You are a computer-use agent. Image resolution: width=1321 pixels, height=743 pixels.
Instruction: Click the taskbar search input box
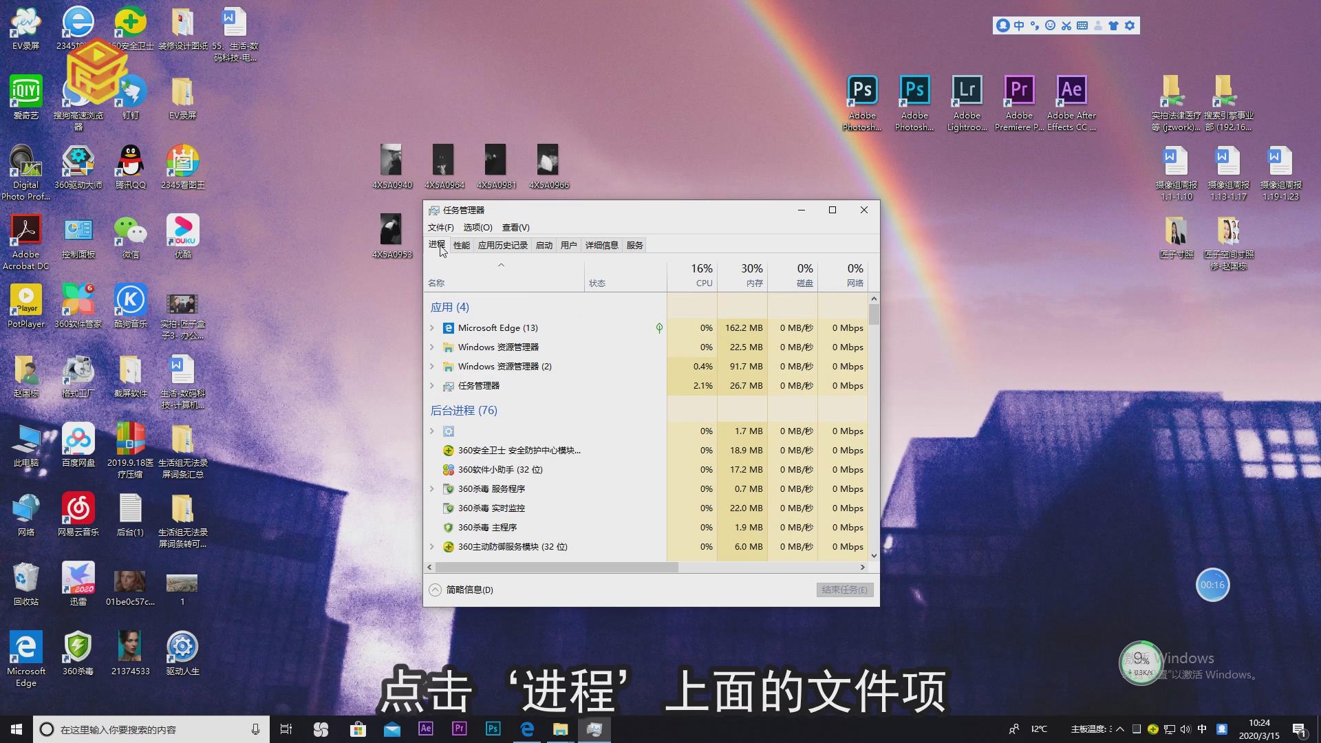click(151, 729)
